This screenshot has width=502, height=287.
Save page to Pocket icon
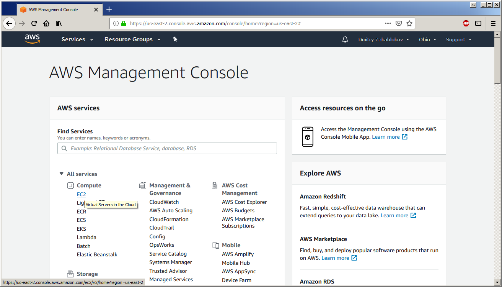click(x=398, y=23)
